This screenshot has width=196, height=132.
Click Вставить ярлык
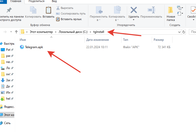(69, 19)
